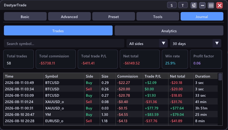This screenshot has width=228, height=130.
Task: Expand the All sides dropdown
Action: [147, 43]
